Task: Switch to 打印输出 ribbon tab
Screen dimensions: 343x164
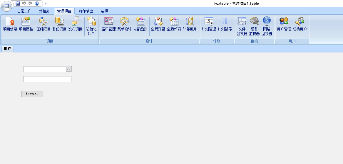Action: coord(86,11)
